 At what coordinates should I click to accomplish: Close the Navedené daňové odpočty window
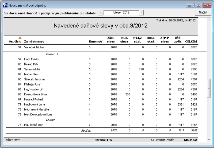[x=207, y=6]
